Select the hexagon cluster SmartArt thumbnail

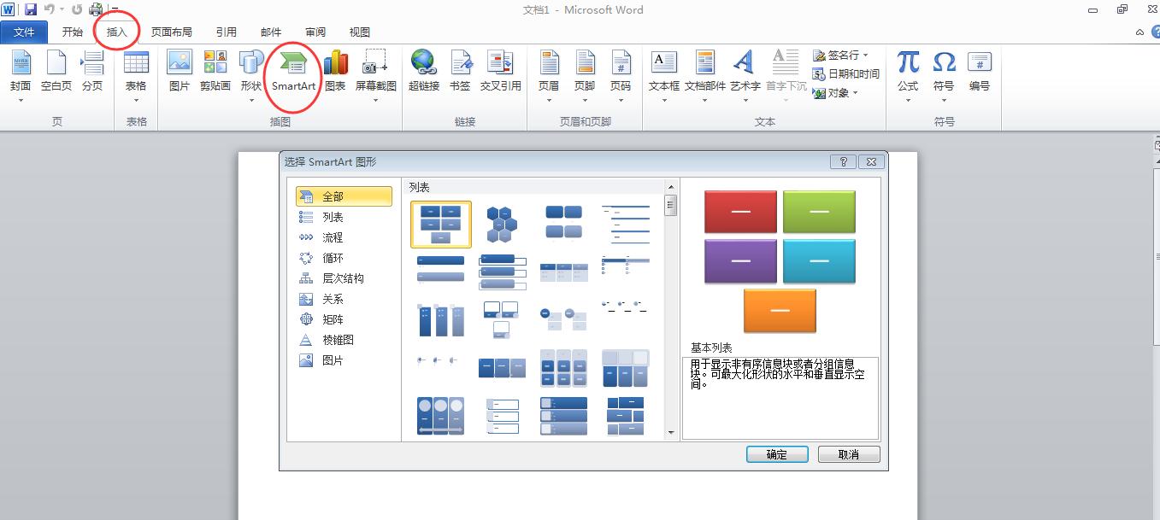coord(502,224)
